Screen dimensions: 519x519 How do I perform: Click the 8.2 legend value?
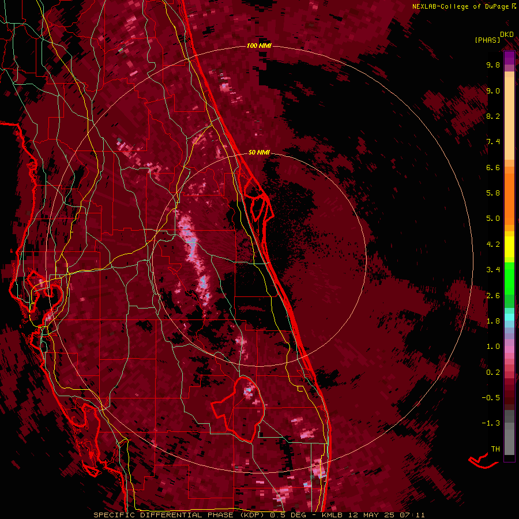(493, 116)
